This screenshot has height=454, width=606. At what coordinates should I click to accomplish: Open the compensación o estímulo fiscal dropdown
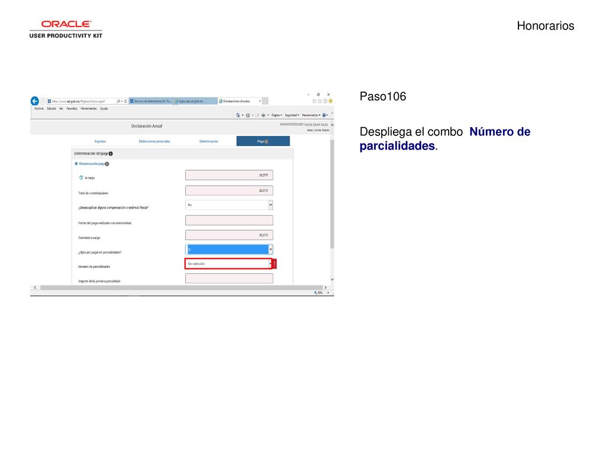point(229,205)
